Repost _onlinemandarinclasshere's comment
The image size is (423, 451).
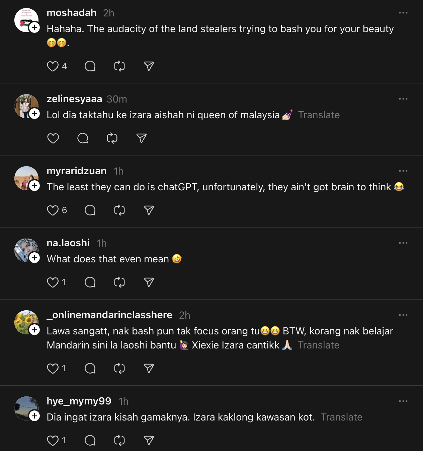coord(119,369)
